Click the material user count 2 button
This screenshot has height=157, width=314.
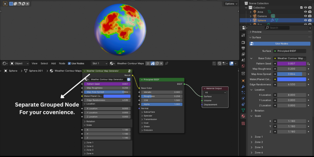pyautogui.click(x=148, y=63)
